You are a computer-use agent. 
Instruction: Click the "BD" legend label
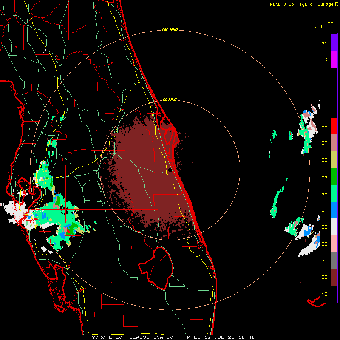324,160
